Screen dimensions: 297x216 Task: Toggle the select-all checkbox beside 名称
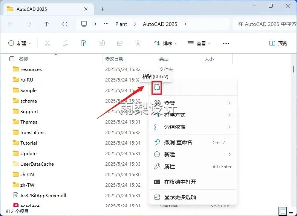click(12, 59)
